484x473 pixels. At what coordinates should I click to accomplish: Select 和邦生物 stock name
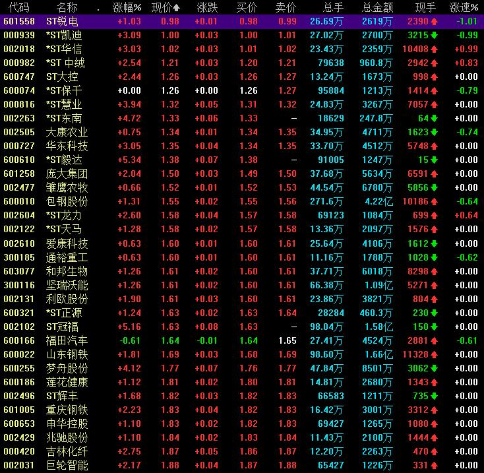tap(67, 271)
